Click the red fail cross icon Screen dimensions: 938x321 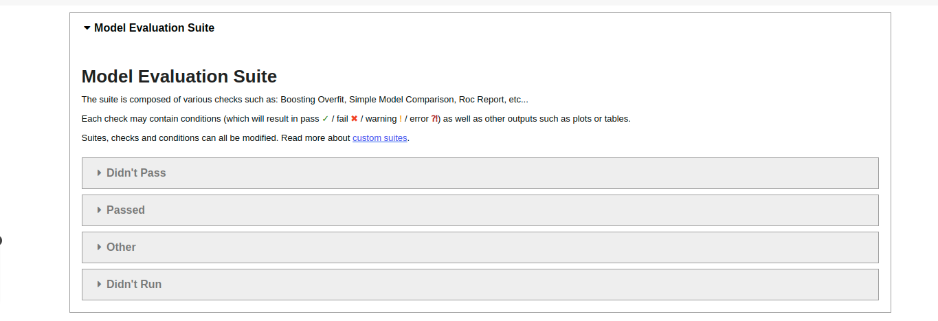point(355,118)
